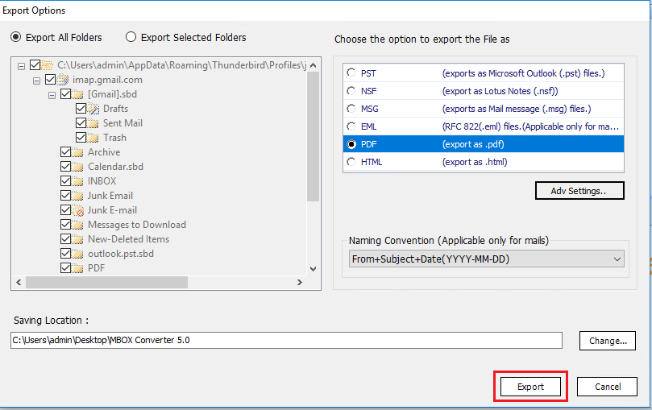Click the Junk E-mail blocked folder icon
652x410 pixels.
(77, 210)
